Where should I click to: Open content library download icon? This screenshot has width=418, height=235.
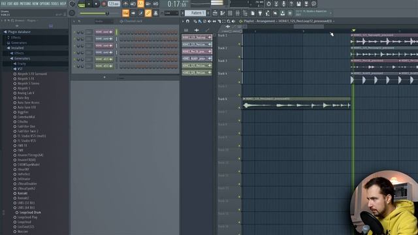pyautogui.click(x=282, y=13)
